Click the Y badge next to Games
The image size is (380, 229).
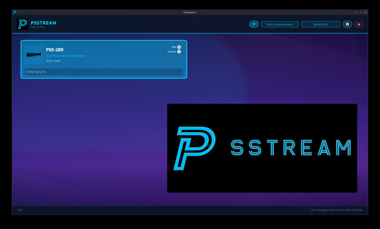click(x=179, y=52)
